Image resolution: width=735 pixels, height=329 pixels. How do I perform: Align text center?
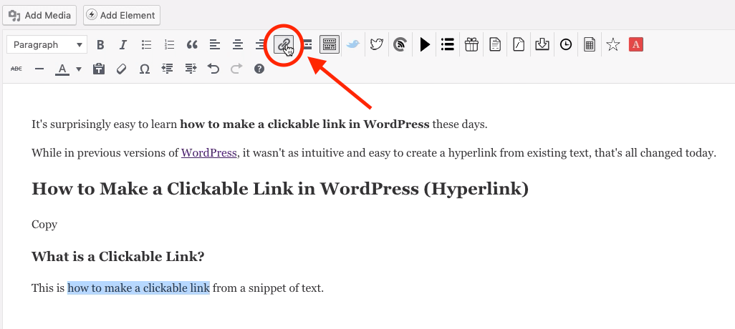coord(238,45)
